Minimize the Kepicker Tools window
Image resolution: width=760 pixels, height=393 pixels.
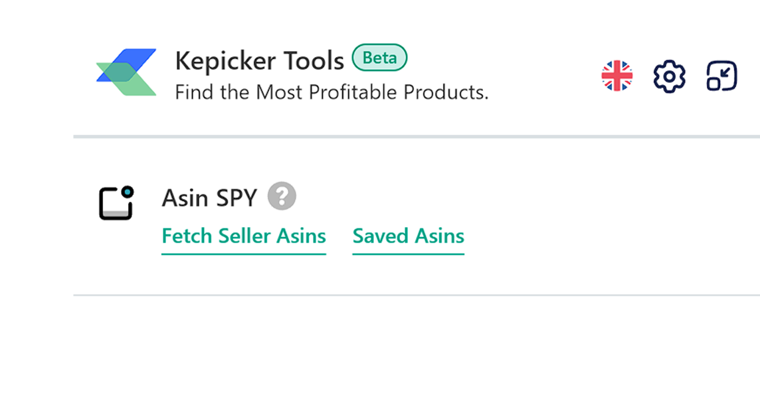[x=721, y=76]
